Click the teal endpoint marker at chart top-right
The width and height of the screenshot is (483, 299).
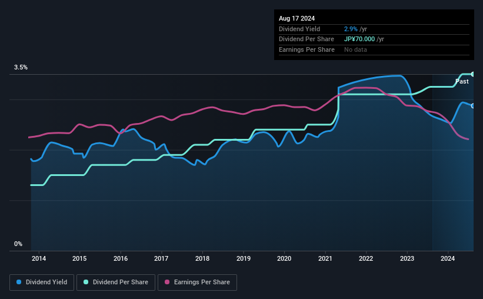pos(473,74)
